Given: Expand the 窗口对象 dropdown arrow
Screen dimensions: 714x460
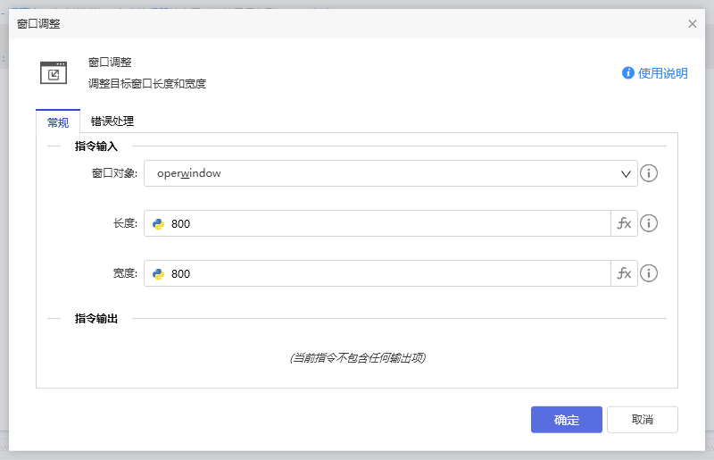Looking at the screenshot, I should tap(627, 173).
